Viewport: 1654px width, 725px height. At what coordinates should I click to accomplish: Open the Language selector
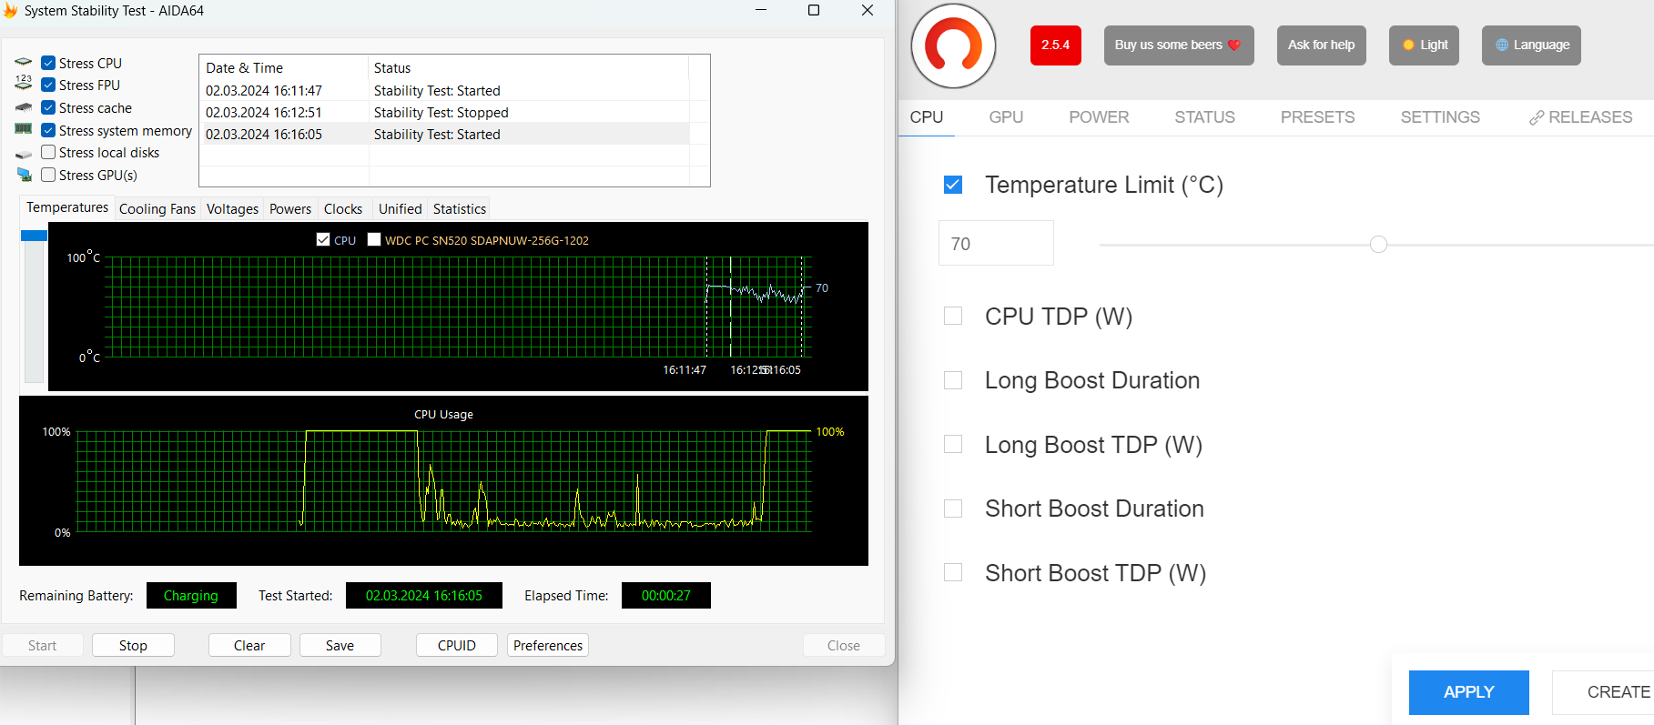click(1531, 45)
